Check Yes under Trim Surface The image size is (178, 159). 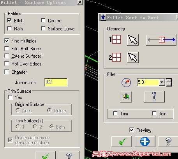[x=10, y=97]
